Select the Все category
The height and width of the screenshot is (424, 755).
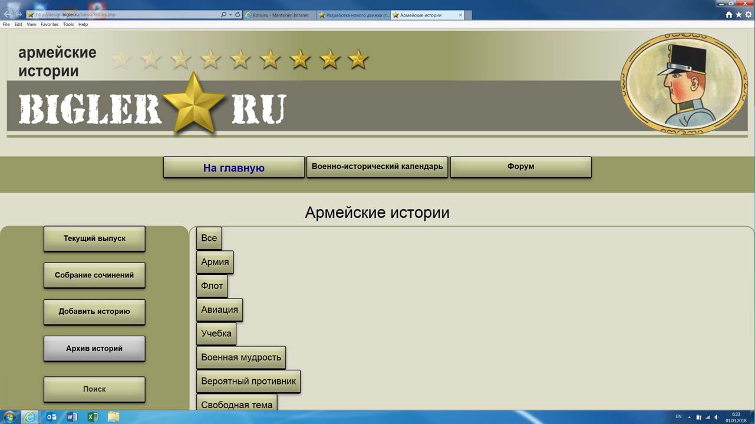coord(209,238)
